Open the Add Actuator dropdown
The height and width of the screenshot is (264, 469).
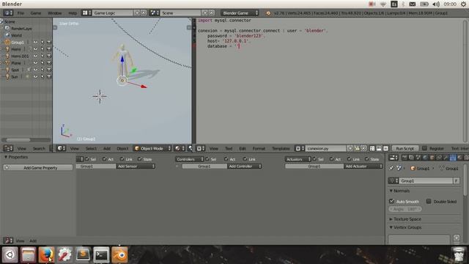(x=363, y=166)
